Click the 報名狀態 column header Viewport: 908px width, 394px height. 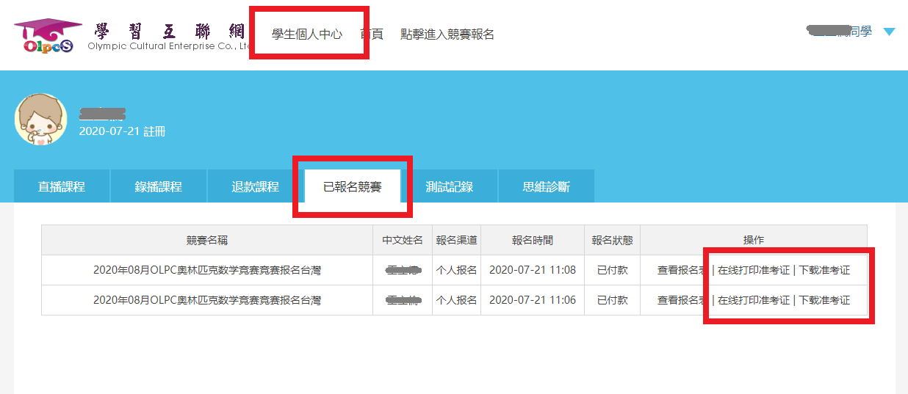612,240
